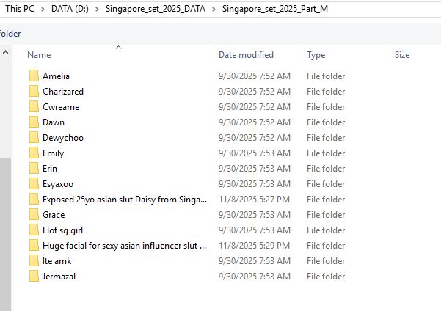
Task: Select the Charizared folder icon
Action: pos(34,92)
